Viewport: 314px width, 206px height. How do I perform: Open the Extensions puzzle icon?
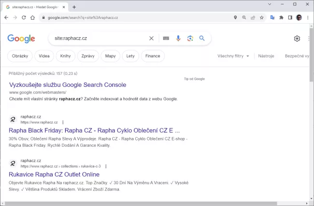click(281, 17)
